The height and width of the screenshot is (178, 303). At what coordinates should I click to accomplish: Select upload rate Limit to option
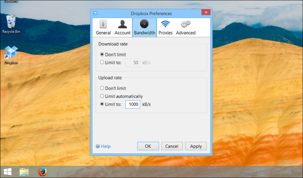pyautogui.click(x=102, y=104)
